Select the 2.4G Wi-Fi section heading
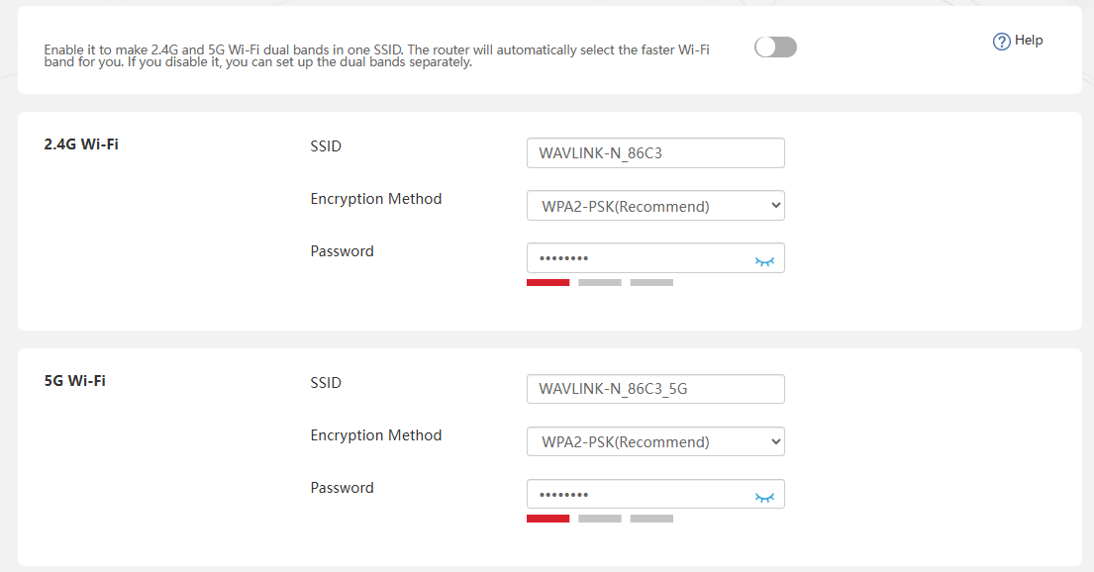 coord(81,144)
